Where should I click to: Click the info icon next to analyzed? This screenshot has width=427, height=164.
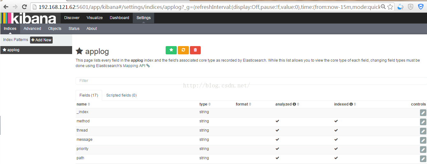[x=294, y=104]
